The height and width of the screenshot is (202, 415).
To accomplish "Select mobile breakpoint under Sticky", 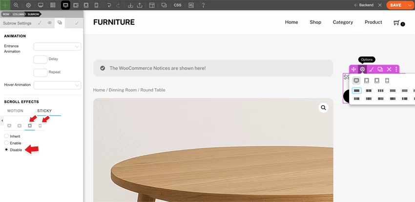I will (x=40, y=126).
